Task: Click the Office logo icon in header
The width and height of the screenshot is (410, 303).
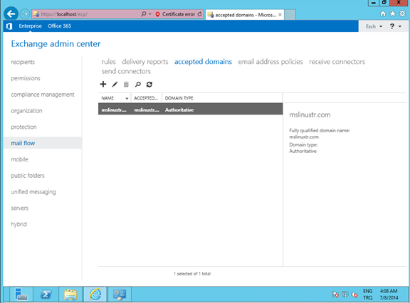Action: pos(9,26)
